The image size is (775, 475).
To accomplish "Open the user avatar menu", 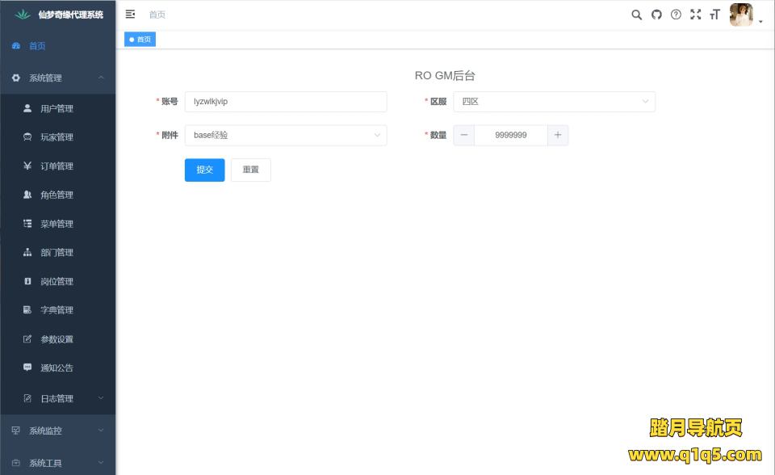I will pyautogui.click(x=742, y=15).
